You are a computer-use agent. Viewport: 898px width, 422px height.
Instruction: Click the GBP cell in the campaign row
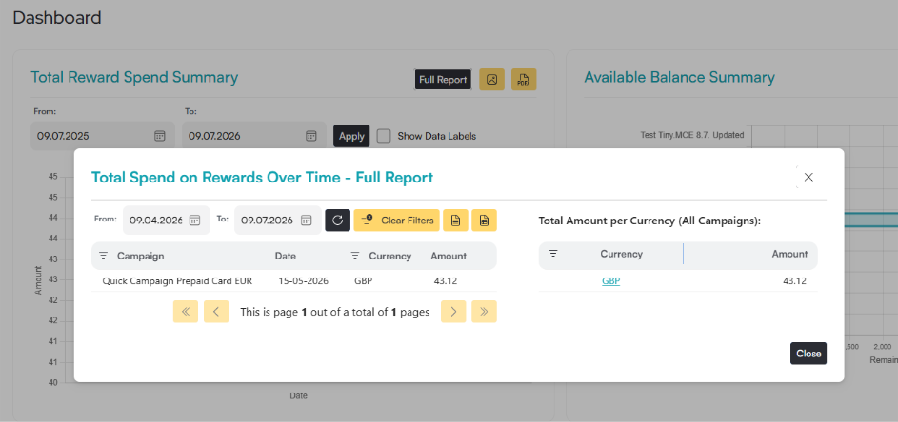[364, 280]
